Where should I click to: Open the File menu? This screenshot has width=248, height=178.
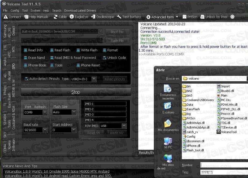(x=5, y=10)
